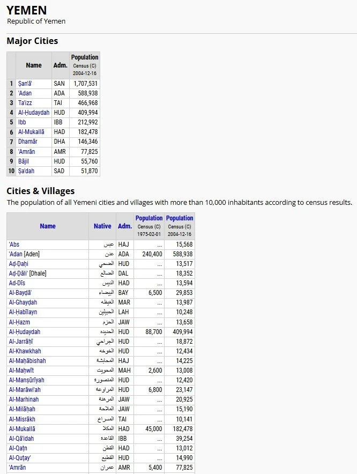The image size is (357, 474).
Task: Open the Al-Ḥabīlayn link
Action: tap(23, 312)
